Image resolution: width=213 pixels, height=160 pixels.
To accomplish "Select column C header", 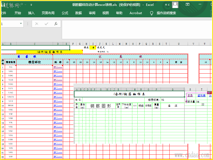I will [35, 44].
